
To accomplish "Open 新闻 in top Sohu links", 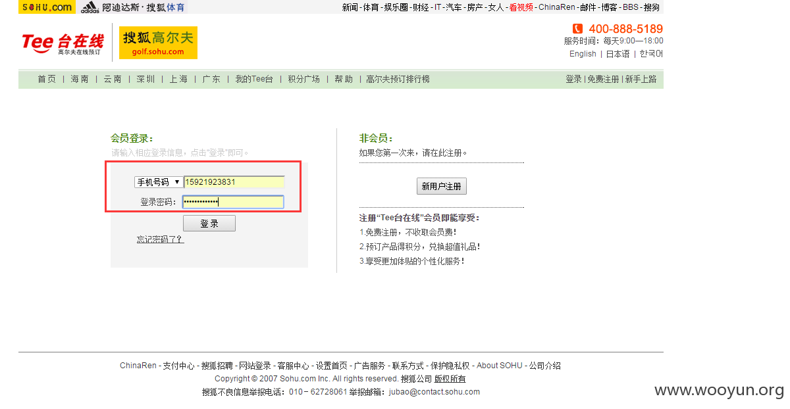I will [x=350, y=7].
